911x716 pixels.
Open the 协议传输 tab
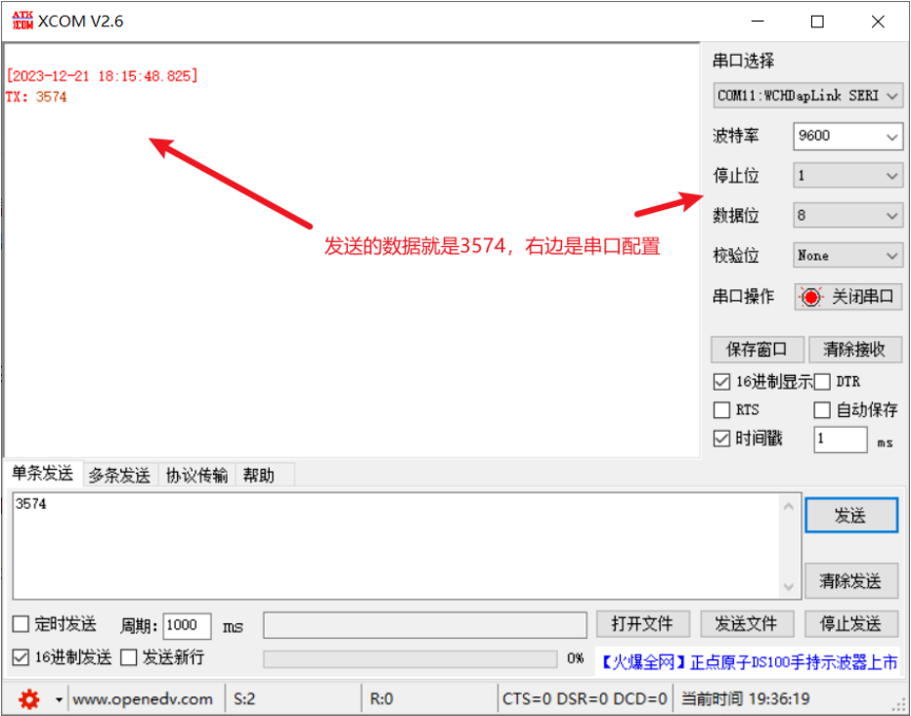pyautogui.click(x=196, y=476)
